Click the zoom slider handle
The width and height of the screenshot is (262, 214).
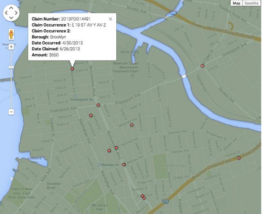pyautogui.click(x=11, y=67)
